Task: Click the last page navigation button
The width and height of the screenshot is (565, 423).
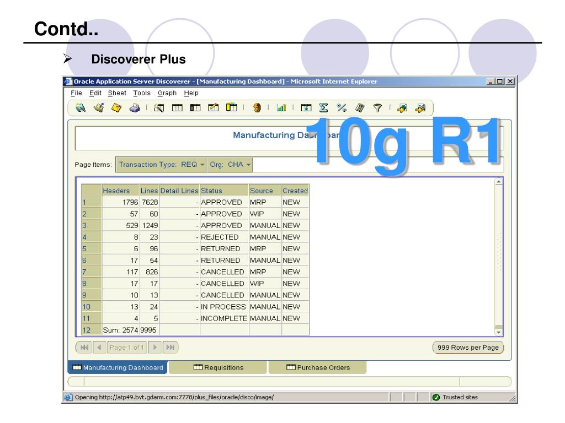Action: tap(170, 348)
